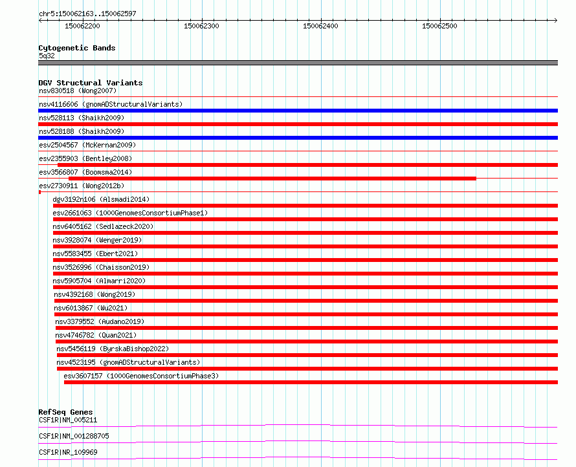The height and width of the screenshot is (467, 576).
Task: Open variant nsv6013867 (Wu2021)
Action: [91, 308]
